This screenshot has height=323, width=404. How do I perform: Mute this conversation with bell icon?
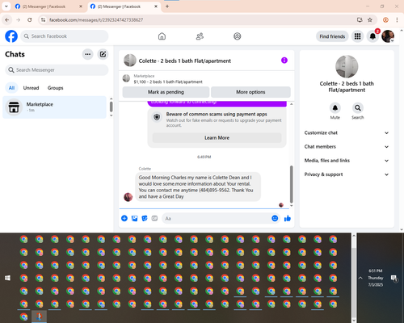click(335, 108)
